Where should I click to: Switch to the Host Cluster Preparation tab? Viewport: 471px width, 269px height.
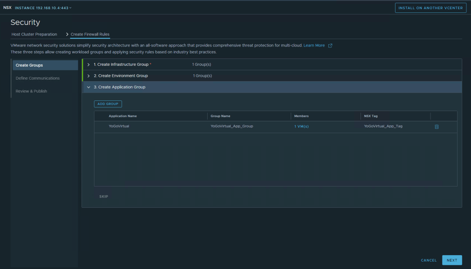click(x=34, y=35)
